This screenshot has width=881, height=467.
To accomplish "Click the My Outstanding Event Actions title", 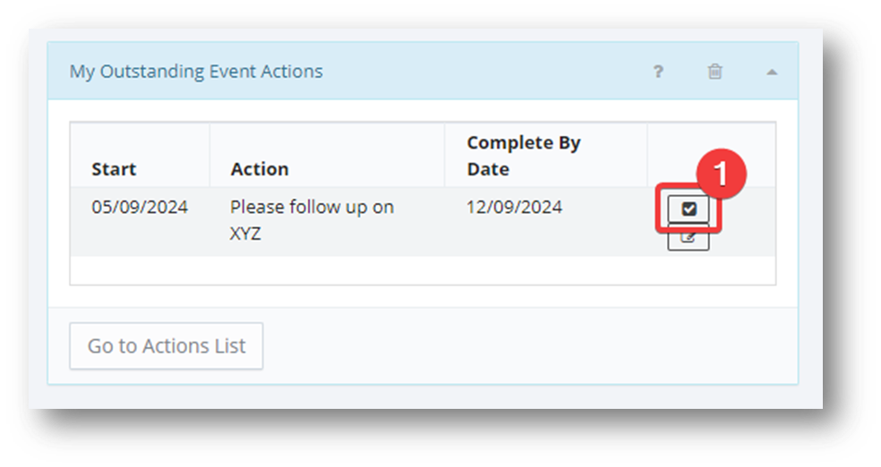I will pos(196,72).
